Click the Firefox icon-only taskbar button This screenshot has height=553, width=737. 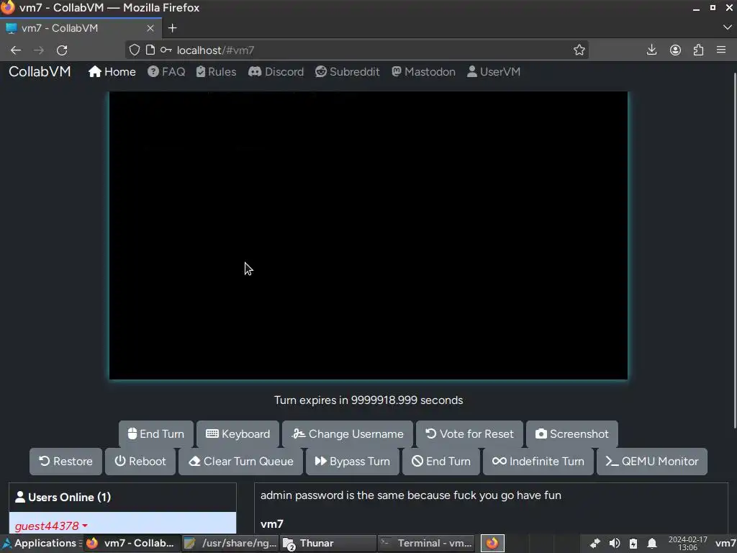pos(492,543)
